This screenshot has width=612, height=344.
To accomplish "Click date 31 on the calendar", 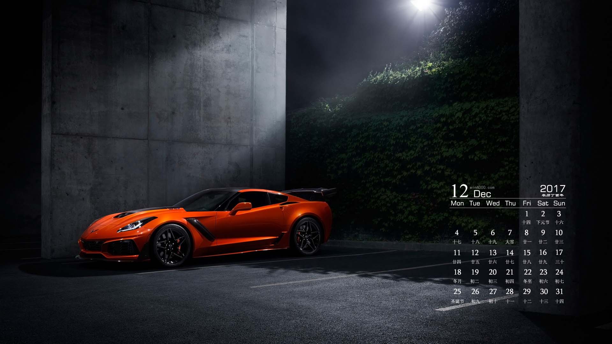I will coord(559,291).
